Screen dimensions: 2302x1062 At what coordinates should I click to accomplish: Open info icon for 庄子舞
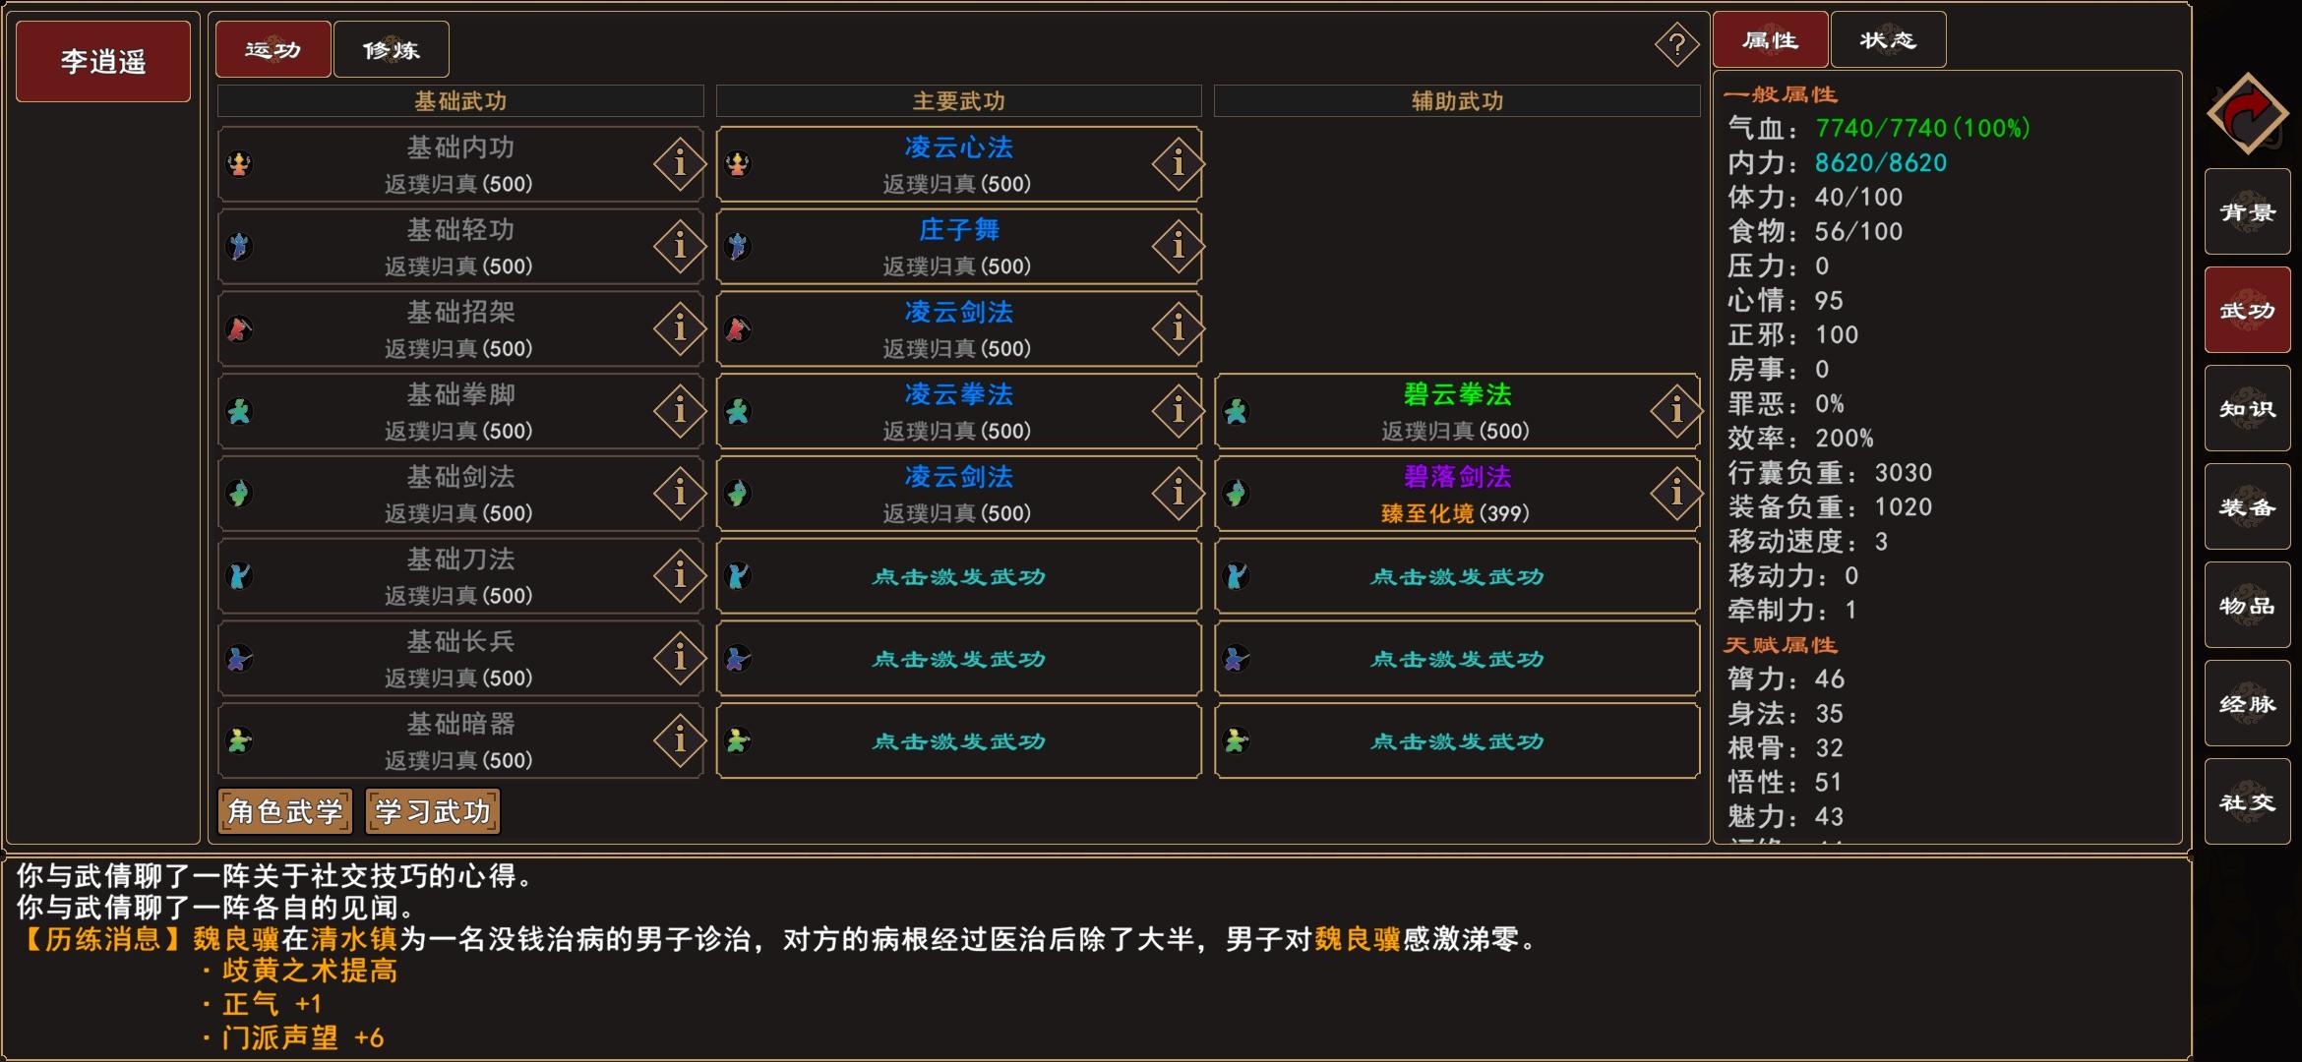coord(1178,245)
